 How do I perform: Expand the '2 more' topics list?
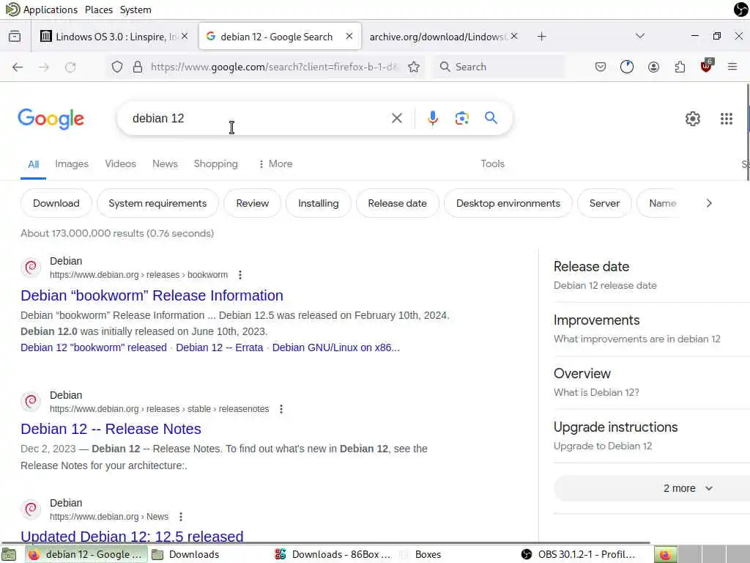(x=687, y=488)
